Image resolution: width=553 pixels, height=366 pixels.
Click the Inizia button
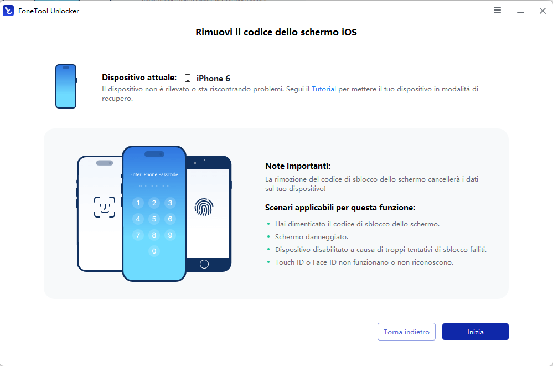click(x=476, y=332)
